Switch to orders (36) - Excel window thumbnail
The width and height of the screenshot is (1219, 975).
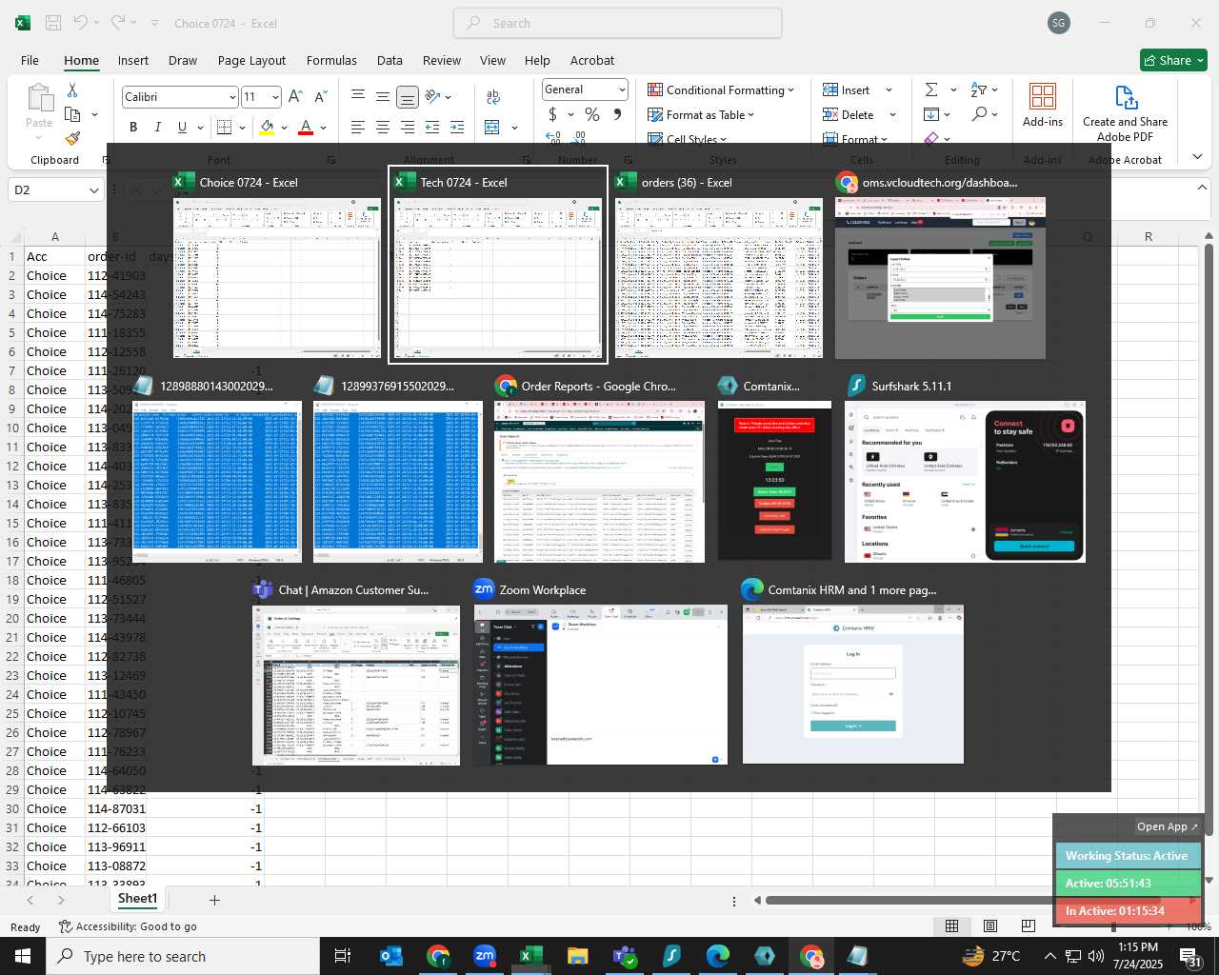(719, 265)
